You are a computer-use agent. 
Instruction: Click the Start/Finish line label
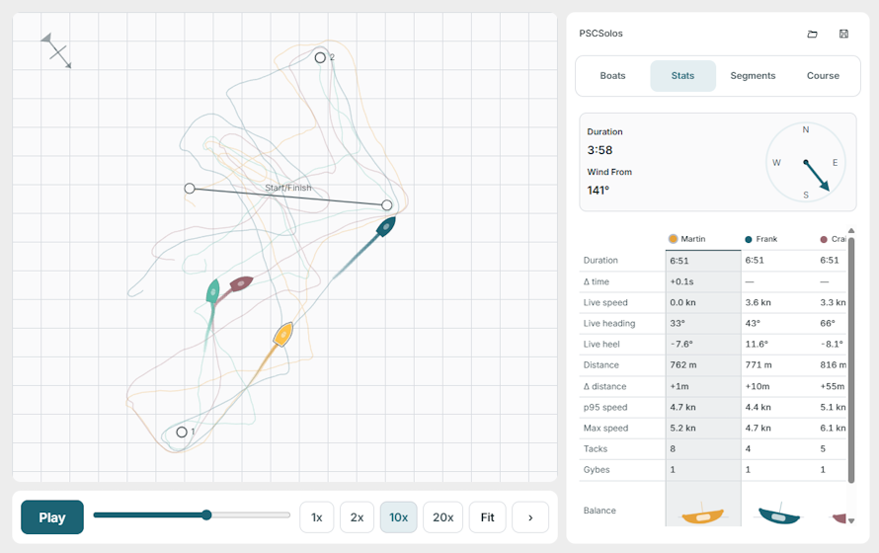(x=288, y=188)
